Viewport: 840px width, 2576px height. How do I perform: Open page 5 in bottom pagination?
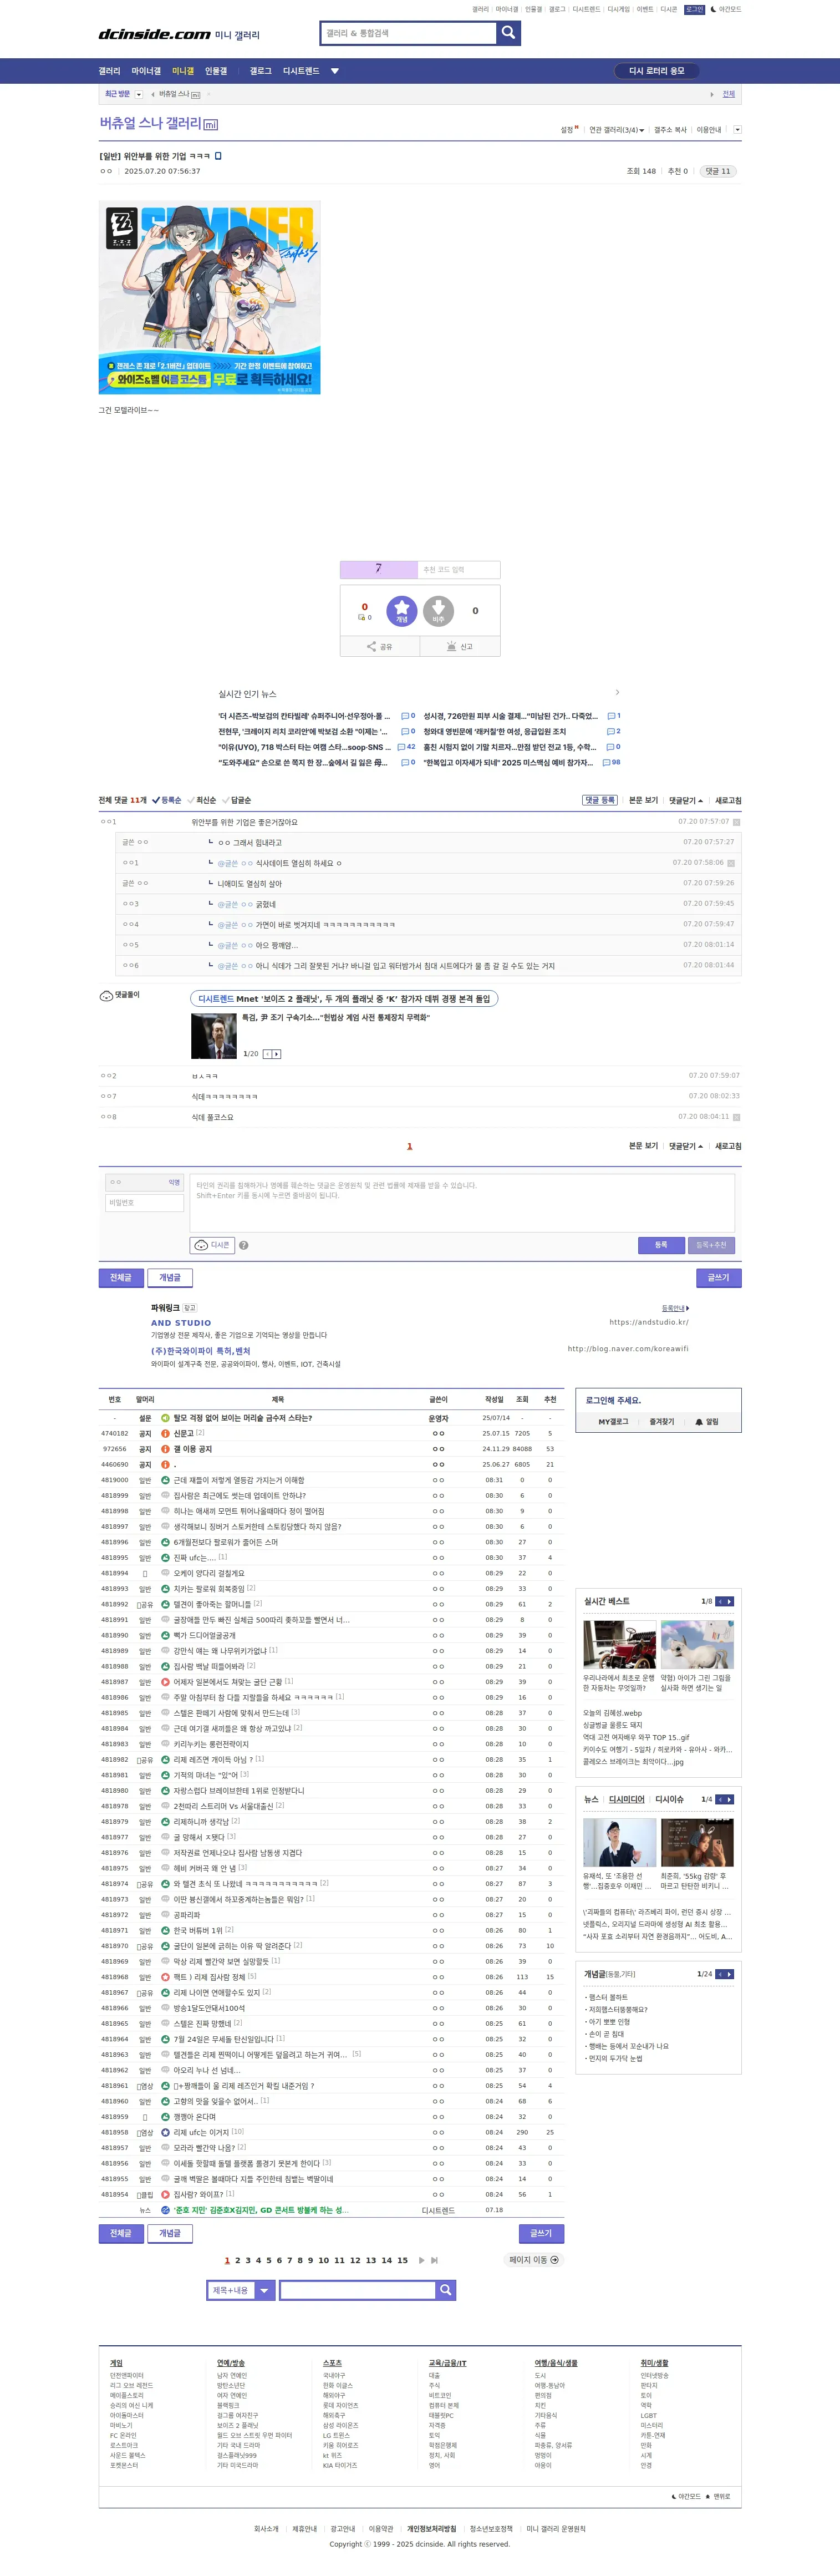coord(268,2260)
